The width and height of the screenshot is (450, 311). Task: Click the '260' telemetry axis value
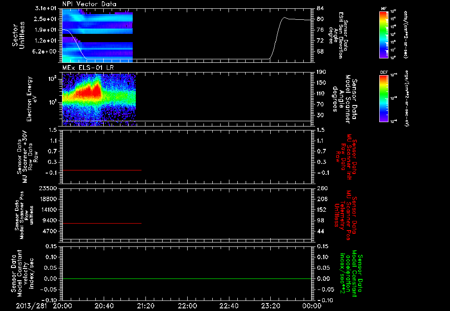pos(322,188)
